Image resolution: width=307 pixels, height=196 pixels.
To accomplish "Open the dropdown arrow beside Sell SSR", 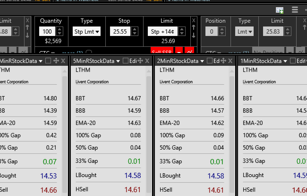I will (179, 51).
